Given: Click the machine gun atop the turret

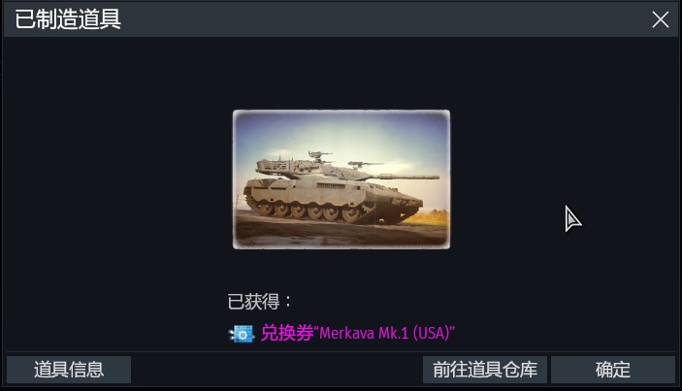Looking at the screenshot, I should coord(320,155).
